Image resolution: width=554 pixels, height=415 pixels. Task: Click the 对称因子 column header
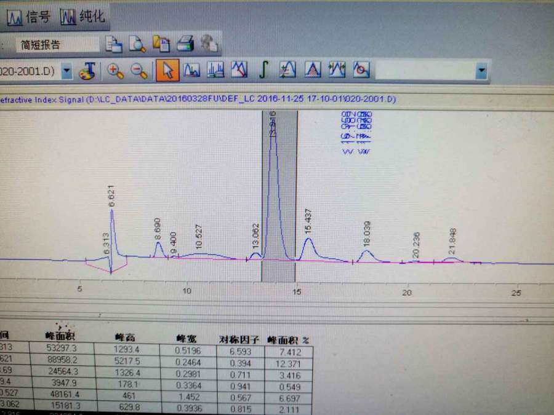pyautogui.click(x=239, y=340)
